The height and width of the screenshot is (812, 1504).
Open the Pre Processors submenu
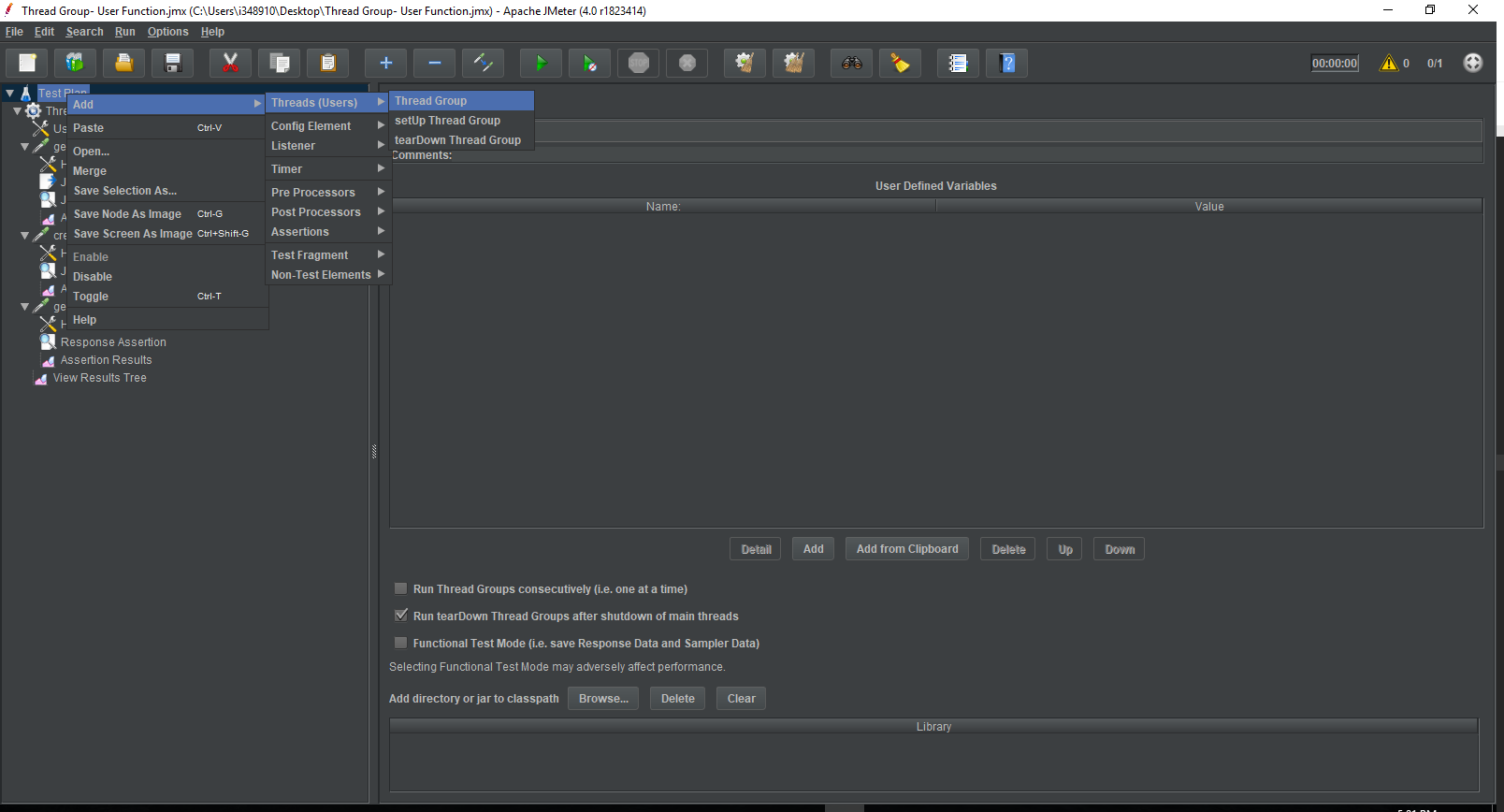point(327,193)
